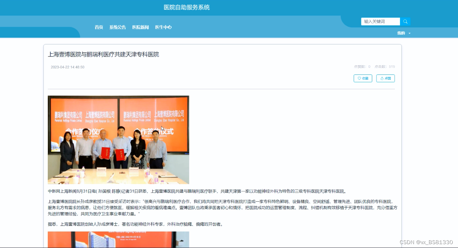Click the search magnifier button
The height and width of the screenshot is (248, 458).
(405, 21)
